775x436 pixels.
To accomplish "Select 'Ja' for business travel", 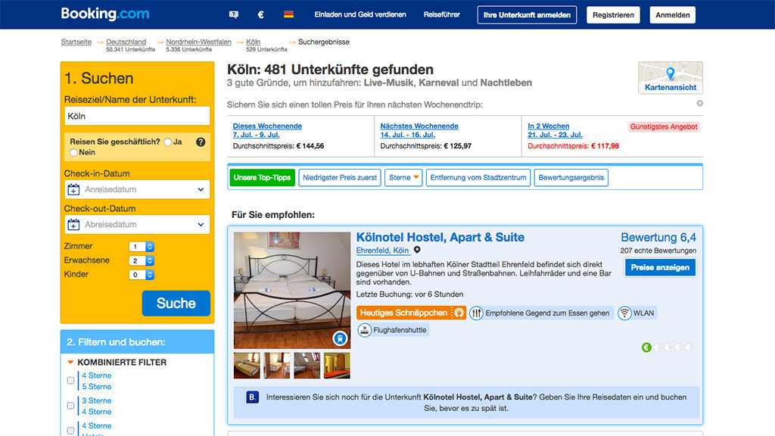I will coord(167,142).
